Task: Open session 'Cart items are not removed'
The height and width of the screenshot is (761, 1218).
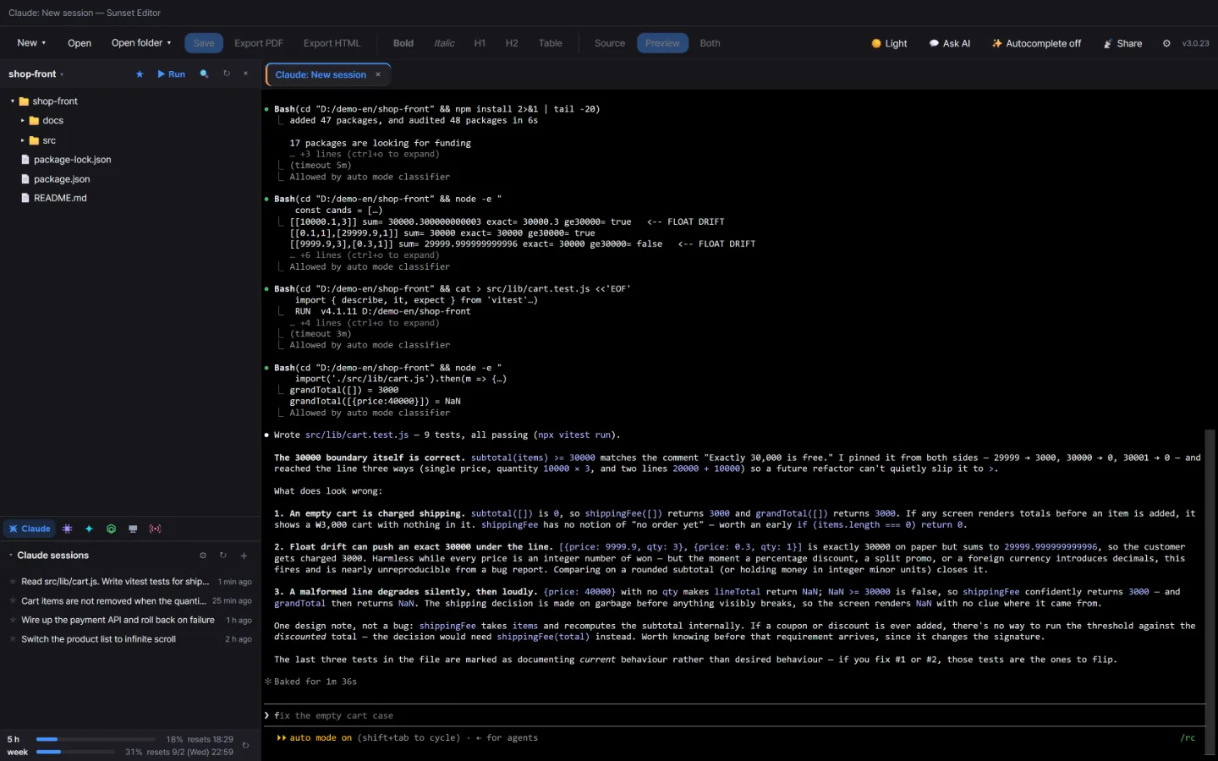Action: click(131, 601)
